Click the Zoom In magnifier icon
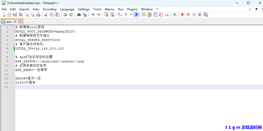Image resolution: width=263 pixels, height=131 pixels. [x=93, y=15]
